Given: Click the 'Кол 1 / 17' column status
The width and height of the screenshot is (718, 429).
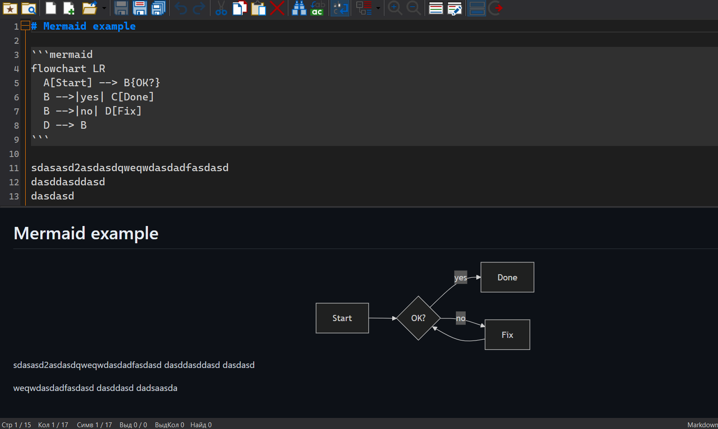Looking at the screenshot, I should click(x=53, y=425).
